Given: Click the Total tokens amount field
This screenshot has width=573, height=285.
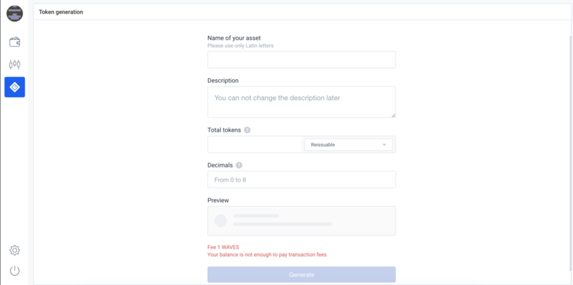Looking at the screenshot, I should coord(255,144).
